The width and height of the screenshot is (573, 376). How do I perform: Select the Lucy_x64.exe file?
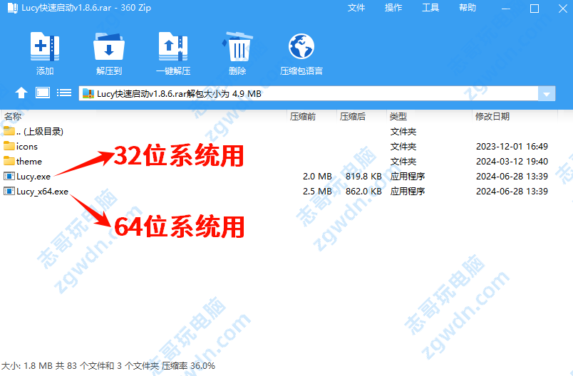coord(41,191)
